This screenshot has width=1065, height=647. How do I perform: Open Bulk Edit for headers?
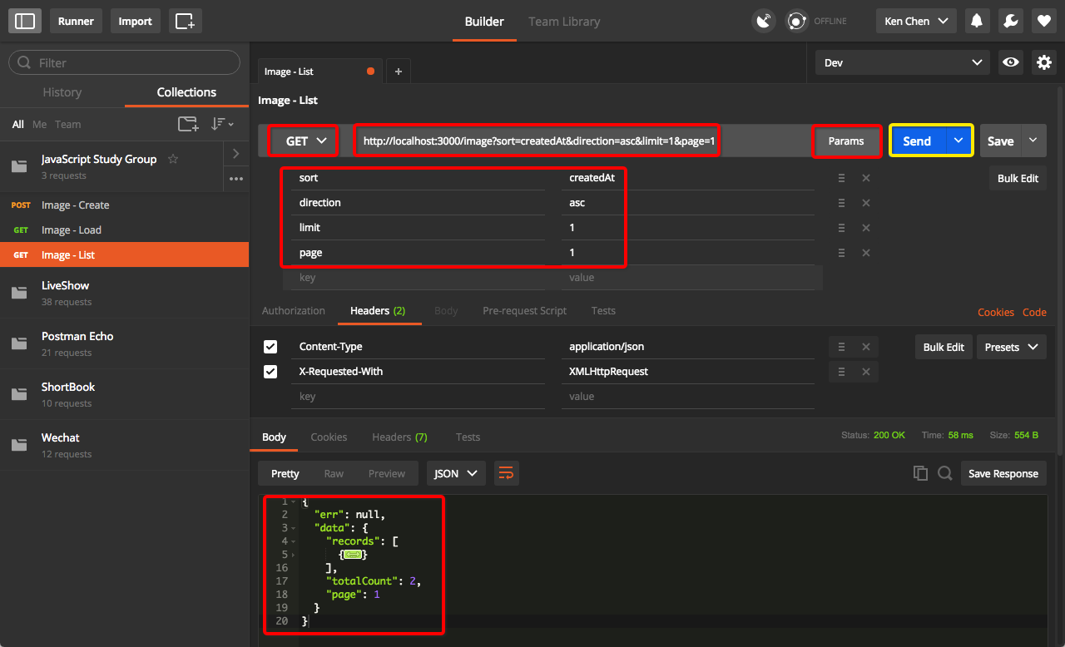tap(944, 347)
